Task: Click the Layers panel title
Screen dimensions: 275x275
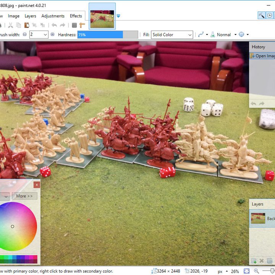Action: [x=257, y=204]
